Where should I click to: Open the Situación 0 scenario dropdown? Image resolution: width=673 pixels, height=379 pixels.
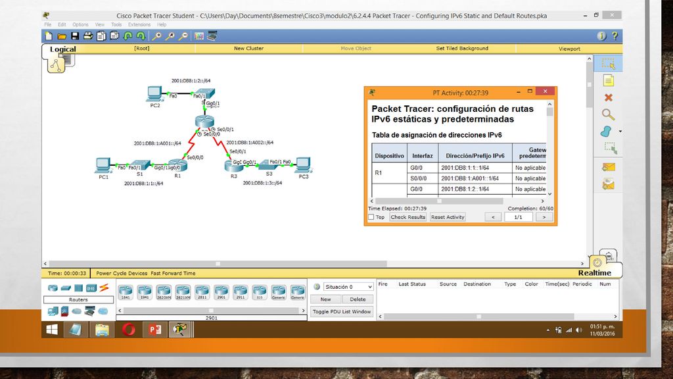[x=348, y=287]
